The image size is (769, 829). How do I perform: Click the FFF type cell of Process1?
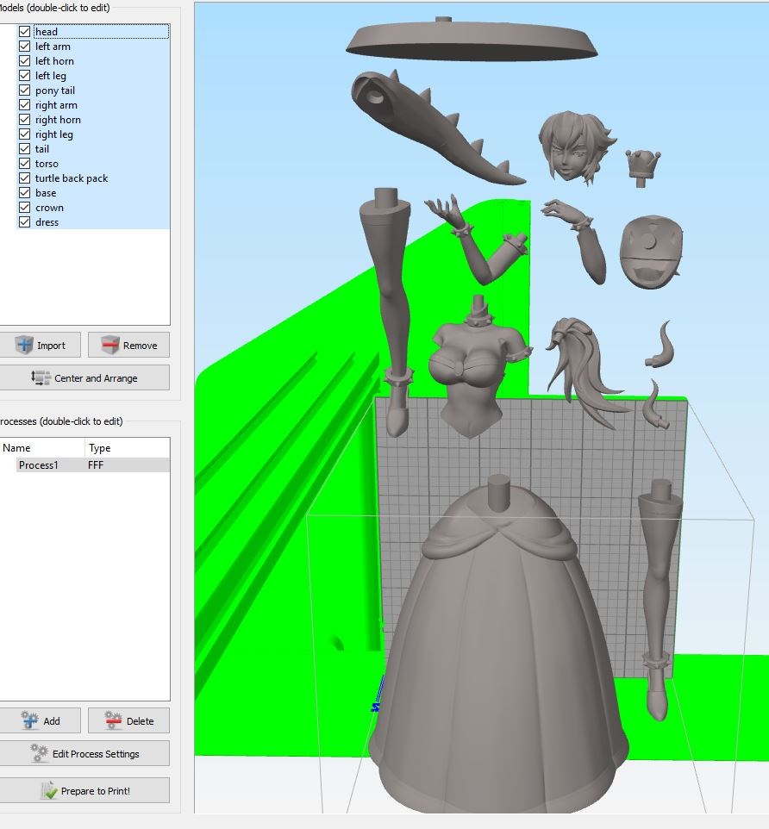point(96,465)
